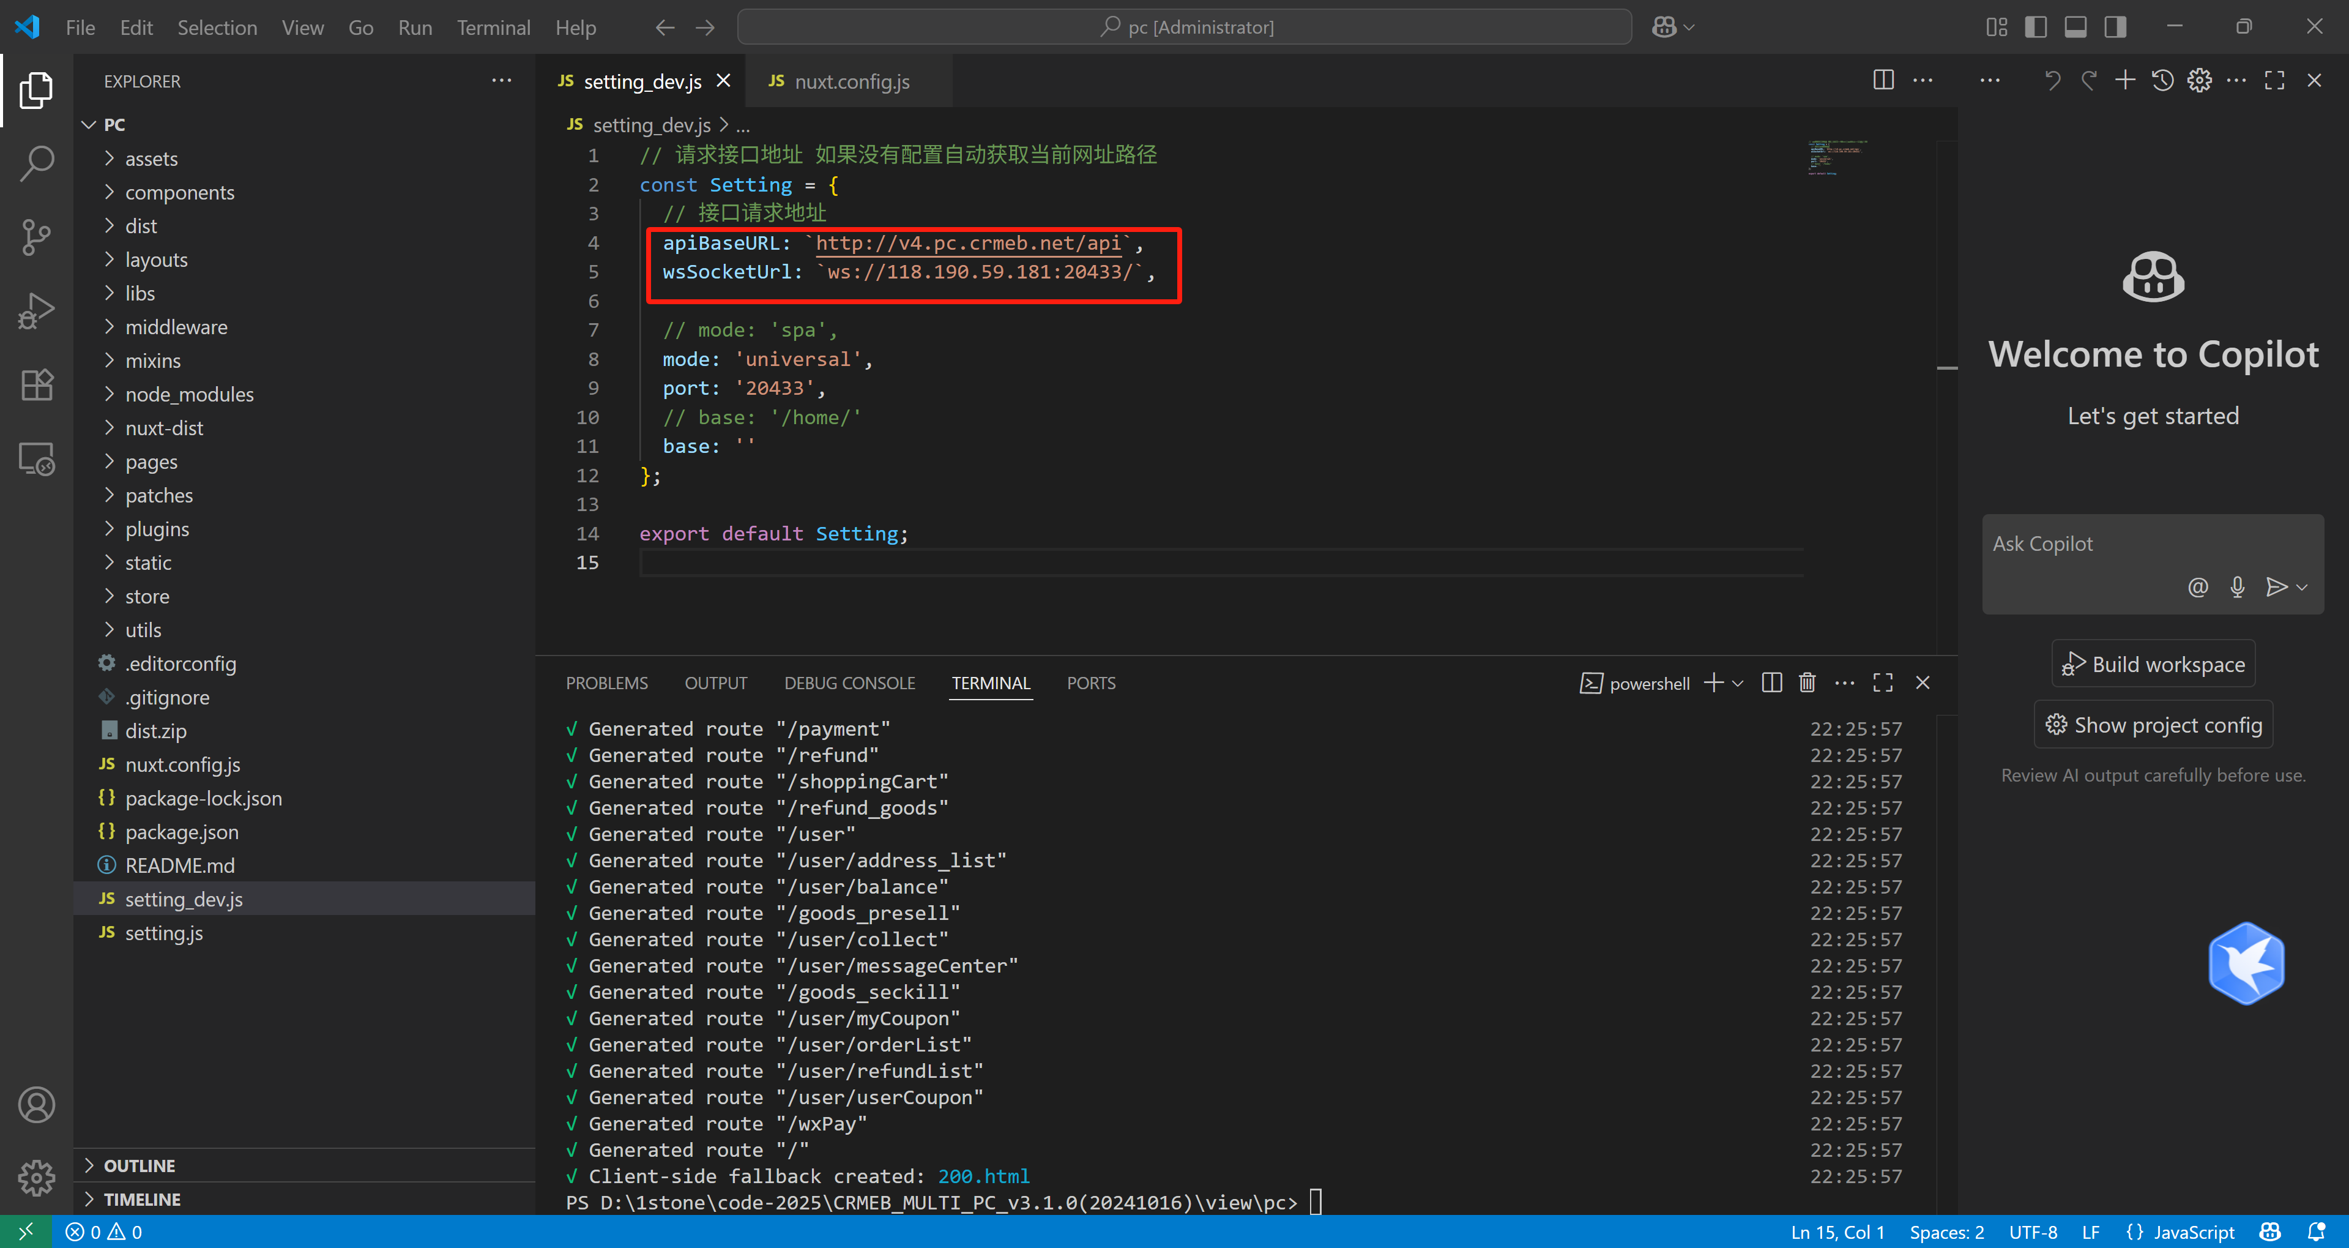Viewport: 2349px width, 1248px height.
Task: Switch to PROBLEMS panel tab
Action: (x=606, y=682)
